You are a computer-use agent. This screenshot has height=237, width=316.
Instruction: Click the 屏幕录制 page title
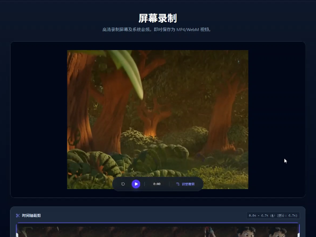[x=158, y=18]
